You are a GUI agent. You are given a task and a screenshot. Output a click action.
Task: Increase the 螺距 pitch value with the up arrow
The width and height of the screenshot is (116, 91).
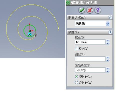[107, 41]
